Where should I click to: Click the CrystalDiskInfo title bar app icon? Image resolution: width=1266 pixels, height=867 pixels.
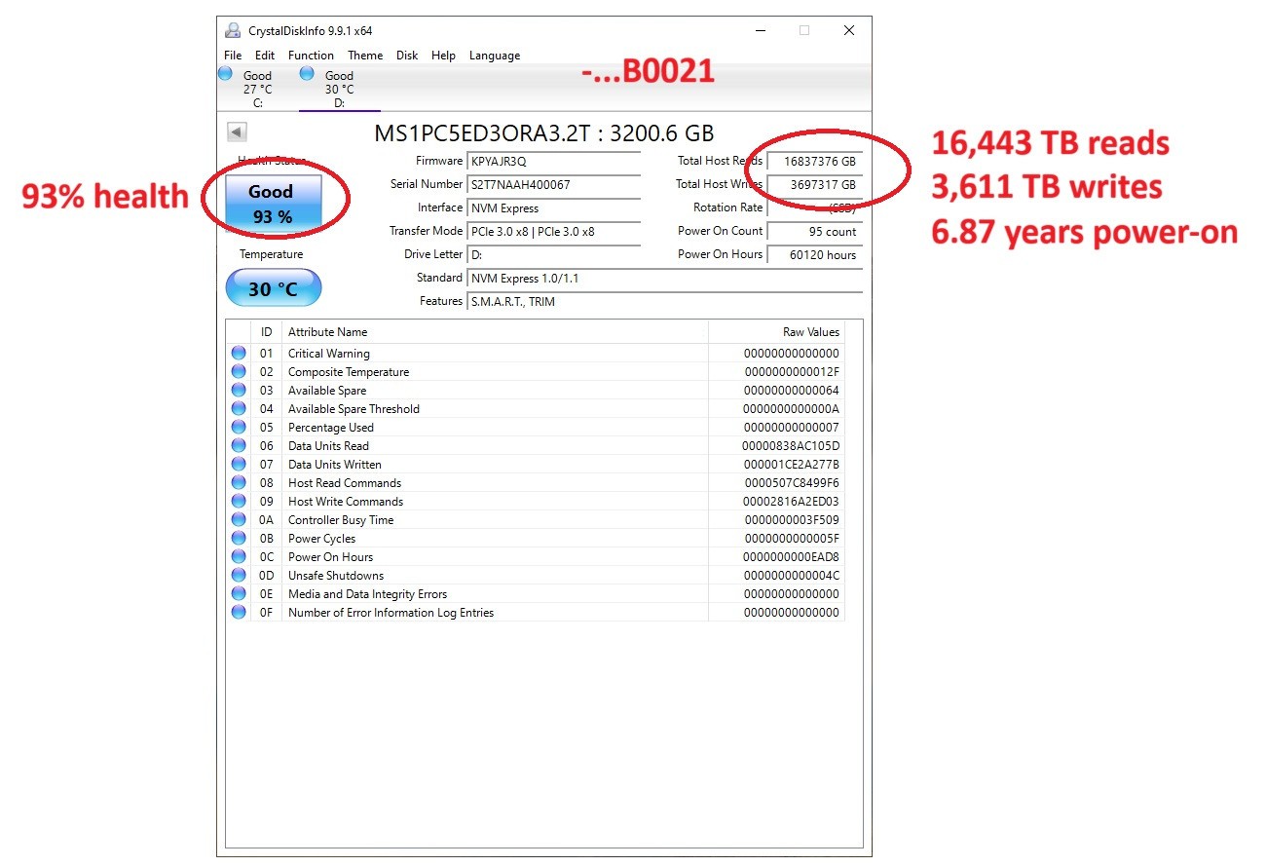(233, 30)
